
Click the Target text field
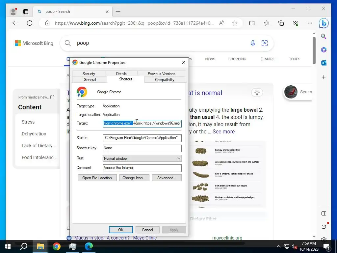[142, 124]
